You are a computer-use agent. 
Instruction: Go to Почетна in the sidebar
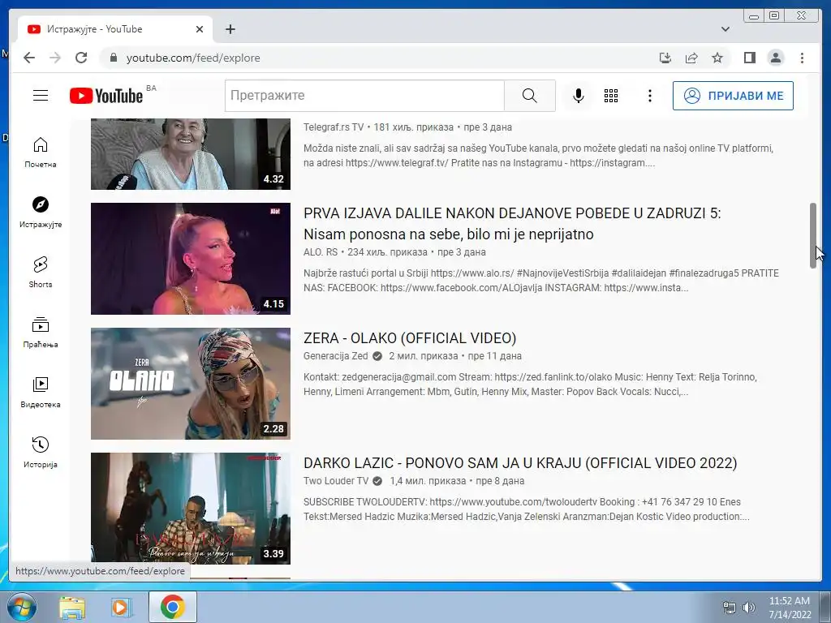(41, 153)
